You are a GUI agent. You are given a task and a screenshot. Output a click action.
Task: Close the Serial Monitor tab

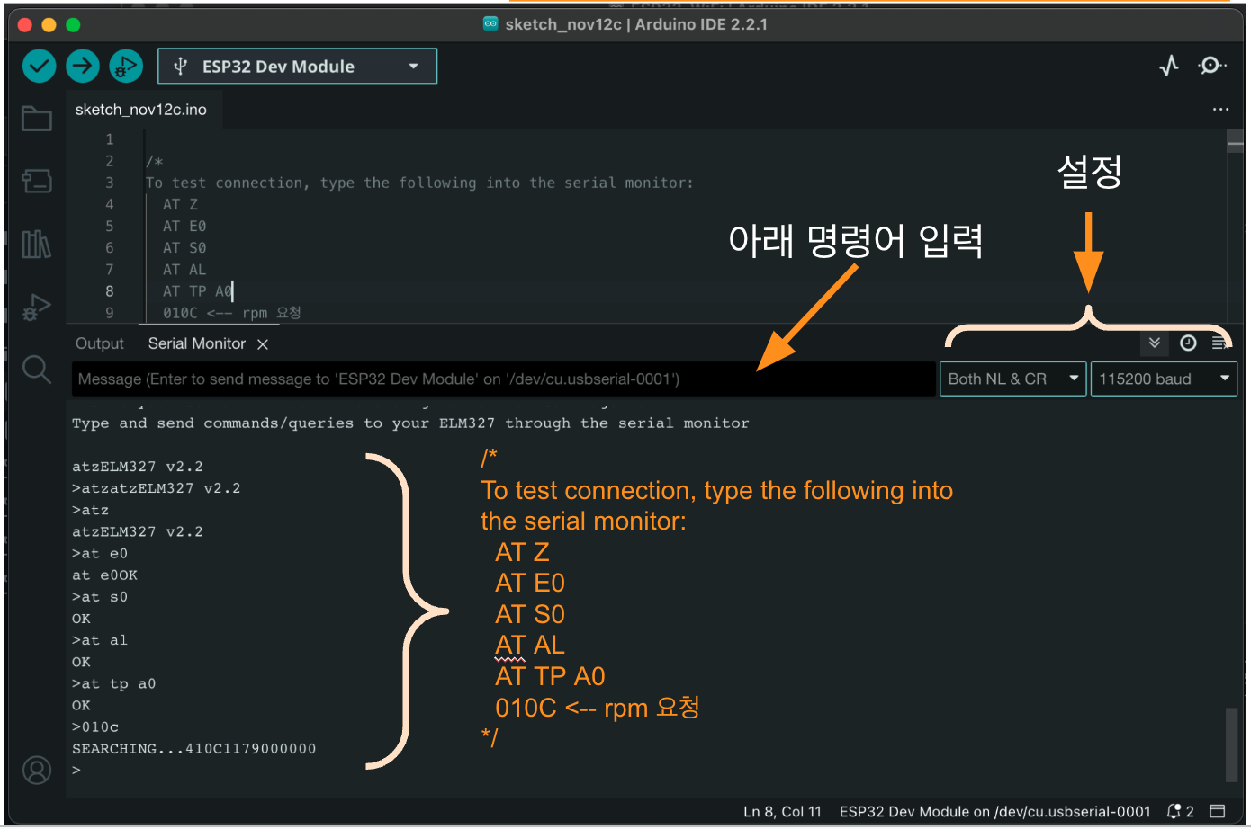point(263,344)
